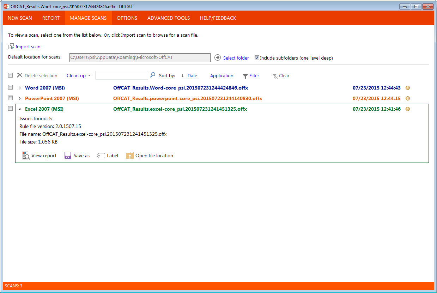Check the PowerPoint 2007 scan checkbox

(x=10, y=98)
